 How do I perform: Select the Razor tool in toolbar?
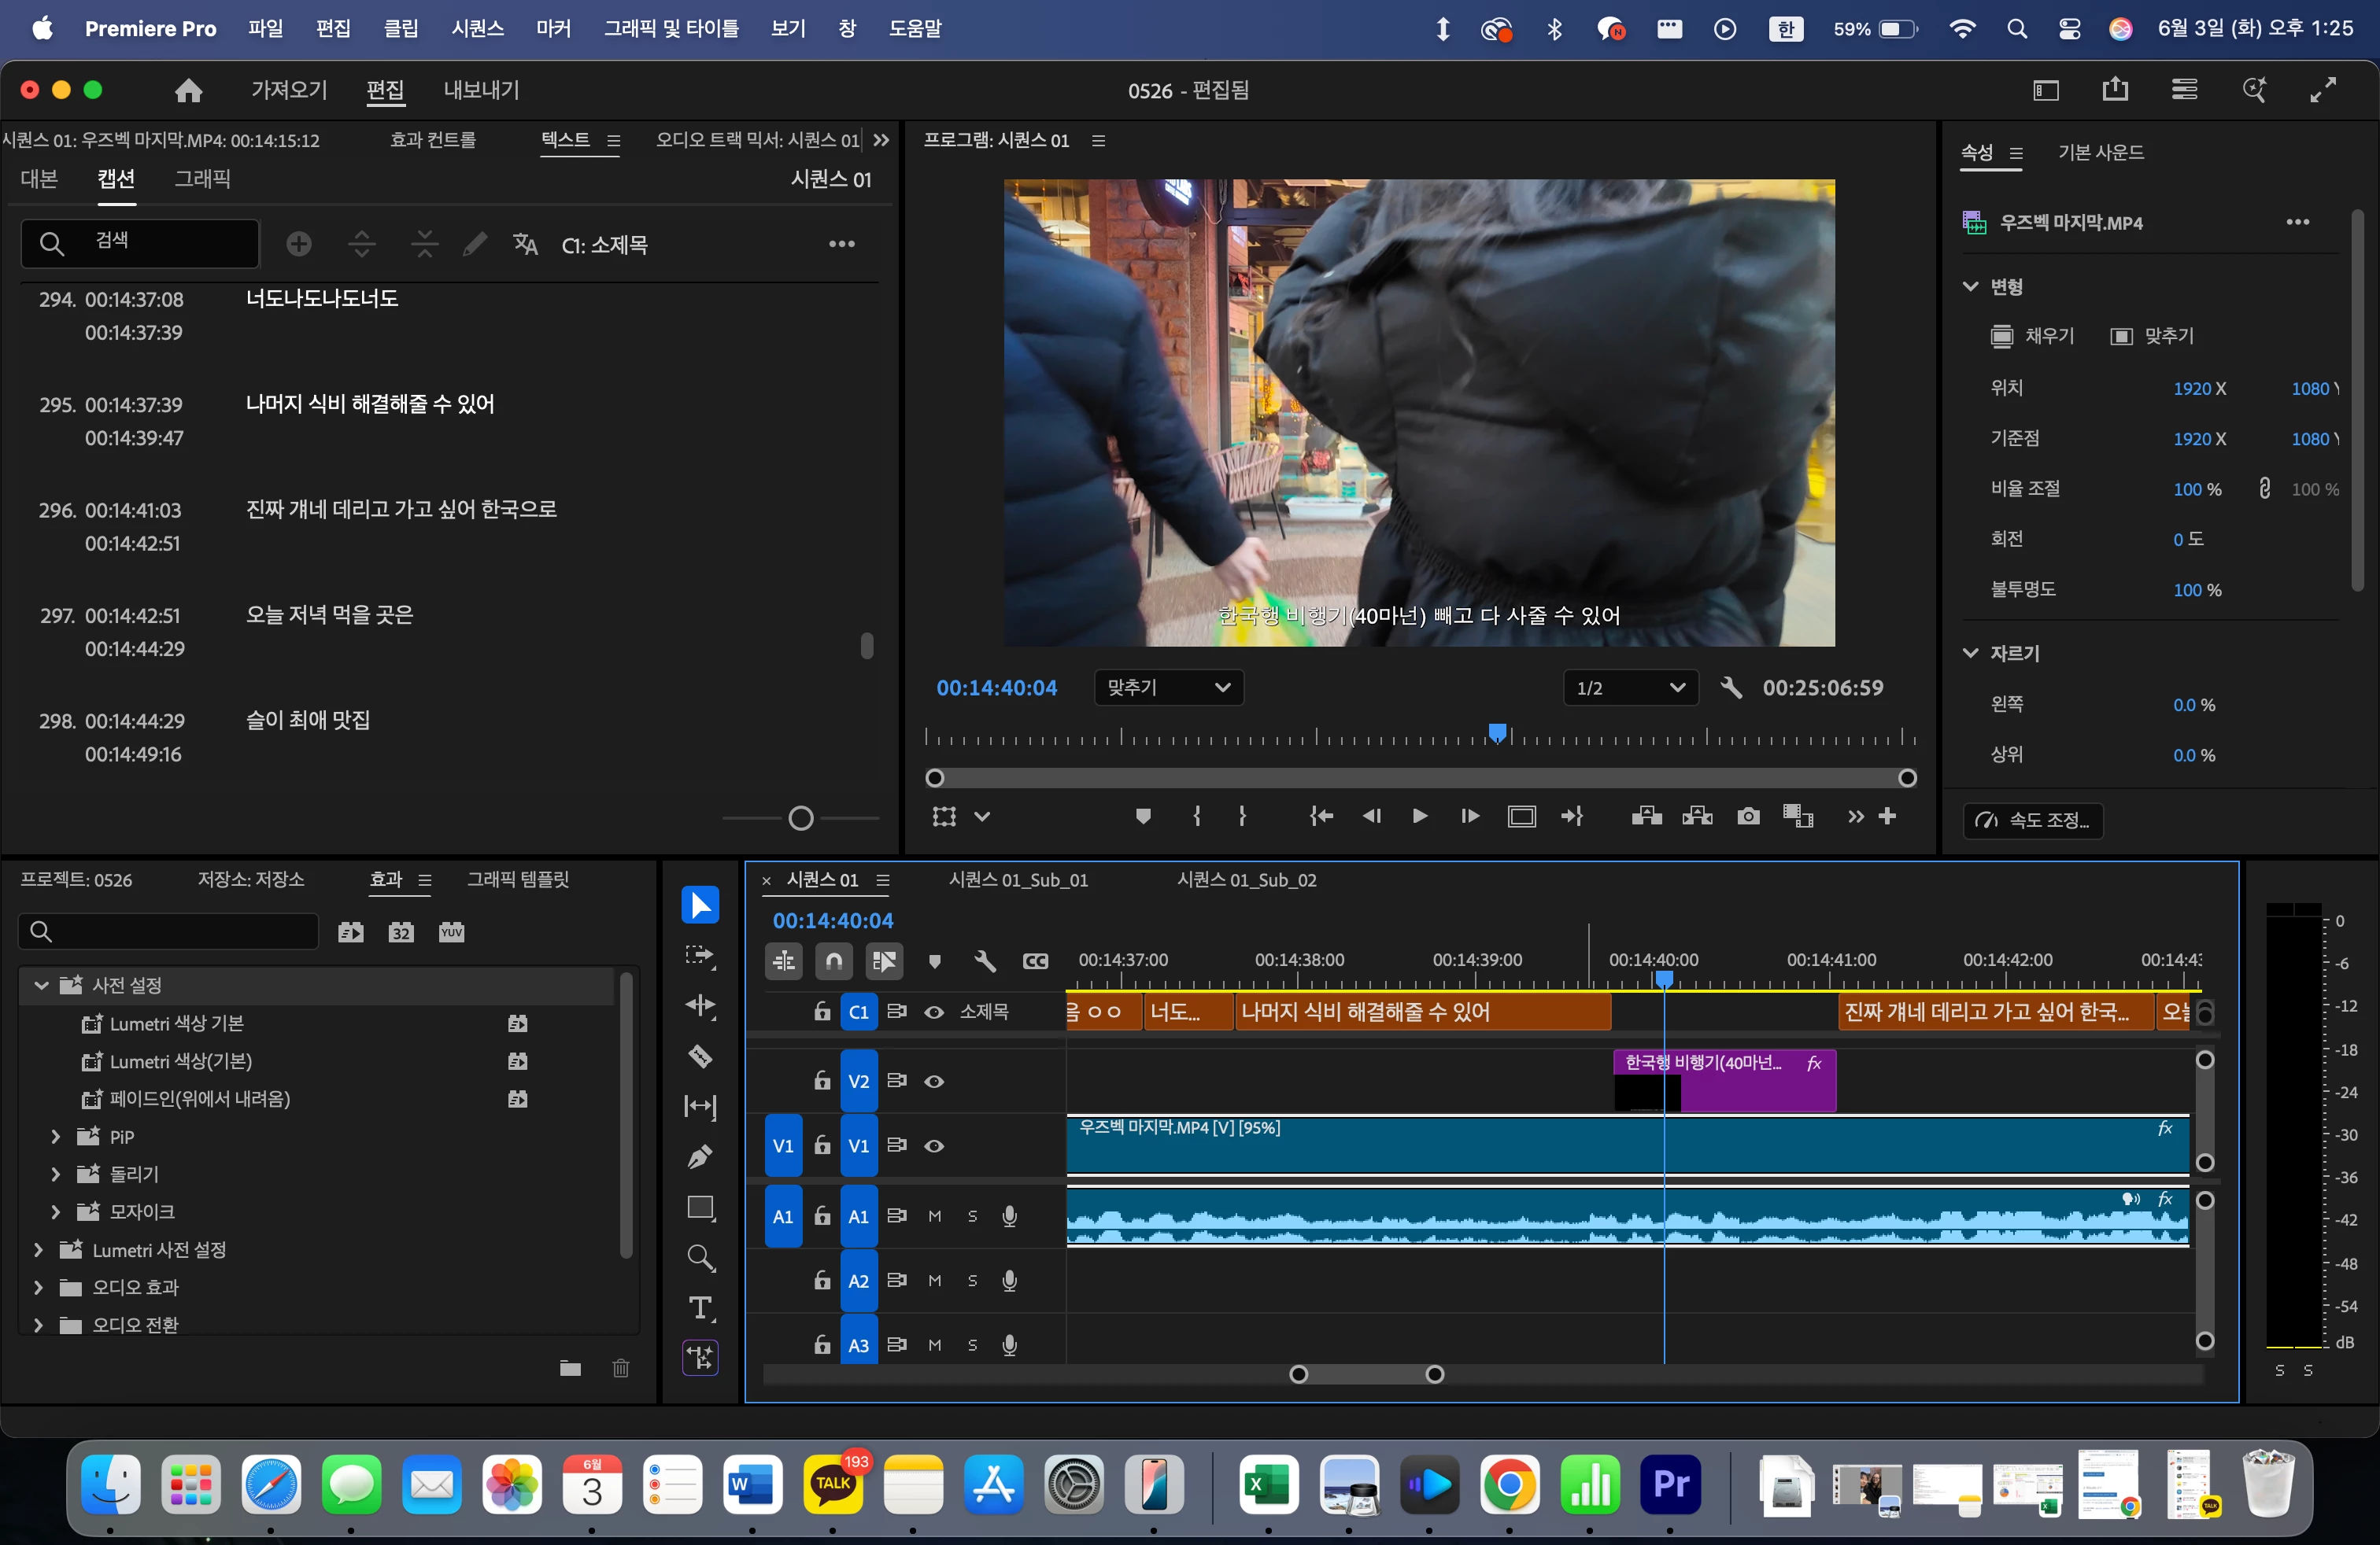(x=700, y=1056)
